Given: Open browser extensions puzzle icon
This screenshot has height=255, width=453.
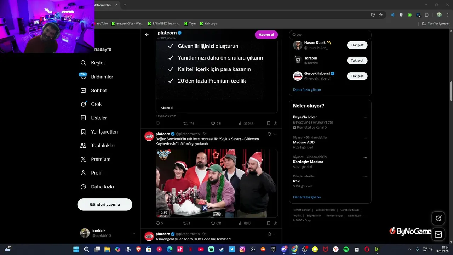Looking at the screenshot, I should (x=426, y=15).
